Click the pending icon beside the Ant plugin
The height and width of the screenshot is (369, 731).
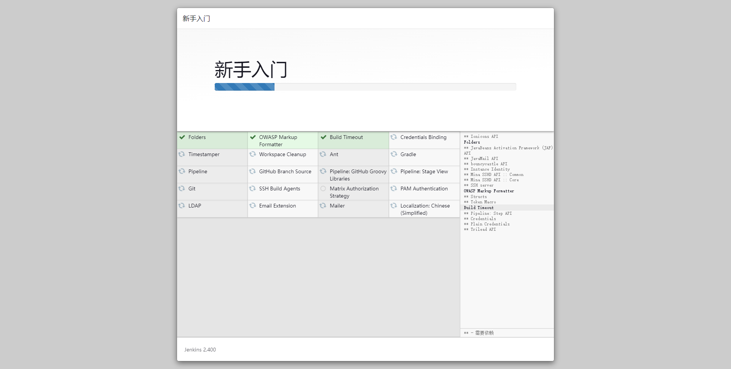[323, 154]
